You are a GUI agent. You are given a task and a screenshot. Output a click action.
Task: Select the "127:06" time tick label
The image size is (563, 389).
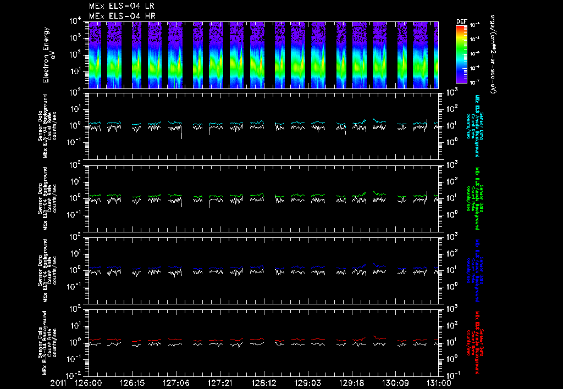point(176,383)
